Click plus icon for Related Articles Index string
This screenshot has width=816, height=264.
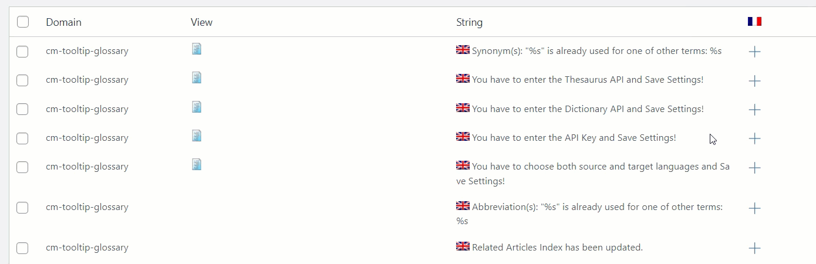755,248
